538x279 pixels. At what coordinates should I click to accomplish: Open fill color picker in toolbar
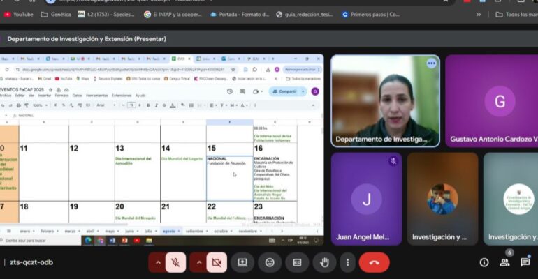click(183, 105)
